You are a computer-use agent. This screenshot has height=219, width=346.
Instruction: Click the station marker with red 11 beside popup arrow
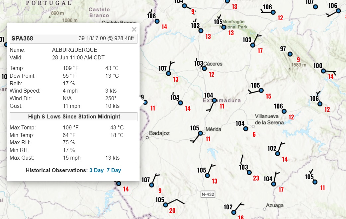click(x=145, y=102)
